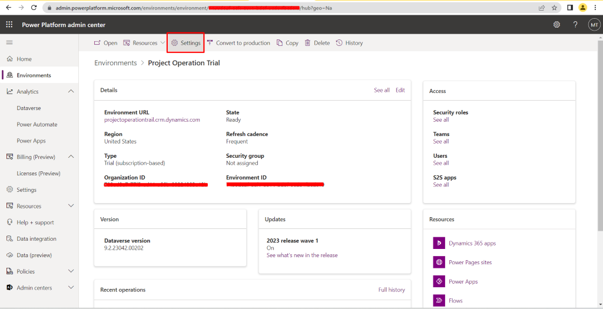Click Open in the command bar
This screenshot has width=603, height=309.
106,43
